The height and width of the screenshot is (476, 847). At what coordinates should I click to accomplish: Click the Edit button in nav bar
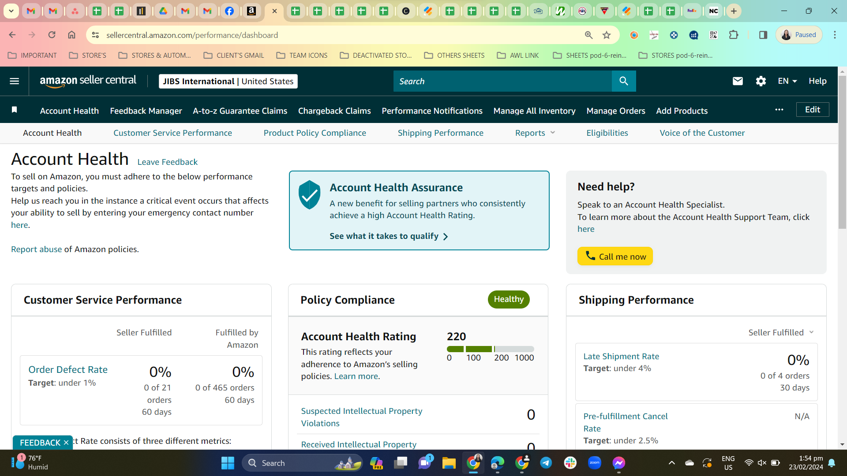813,109
